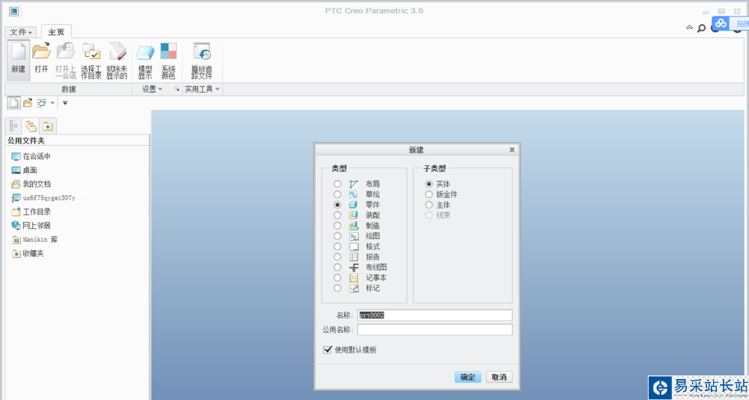Screen dimensions: 749x400
Task: Open the 文件 menu dropdown
Action: 21,32
